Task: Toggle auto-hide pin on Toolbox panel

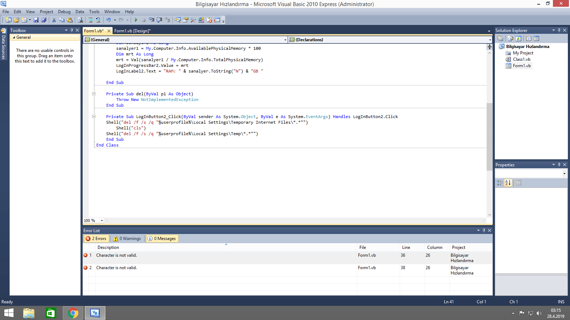Action: 72,30
